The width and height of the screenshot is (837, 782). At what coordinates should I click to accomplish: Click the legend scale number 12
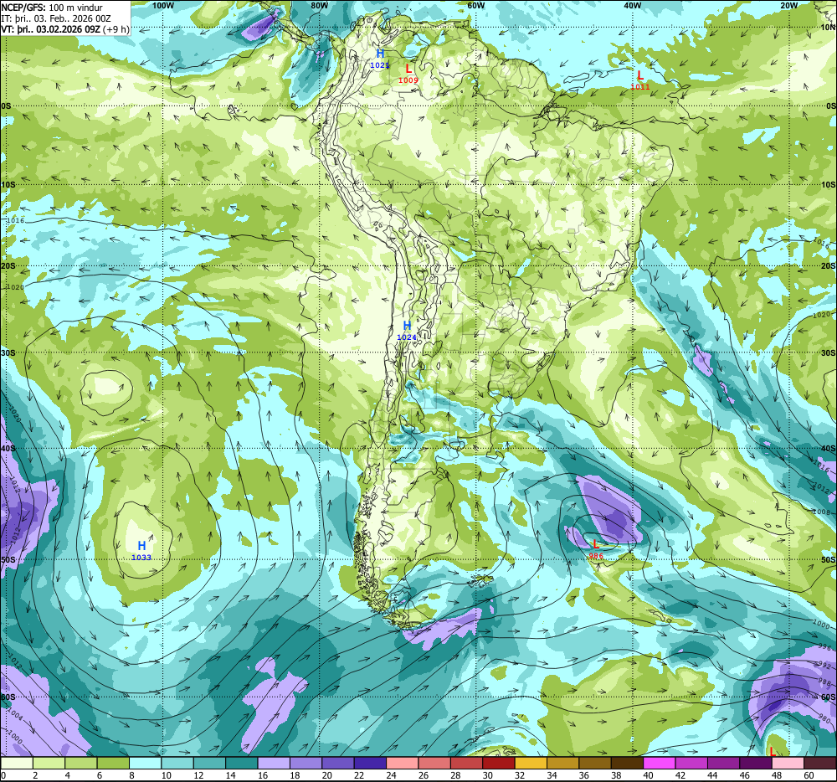point(198,775)
